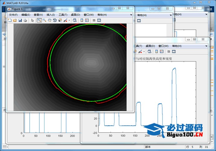Click the dock arrow in the lower-right figure's menu bar
Viewport: 216px width, 151px height.
206,46
